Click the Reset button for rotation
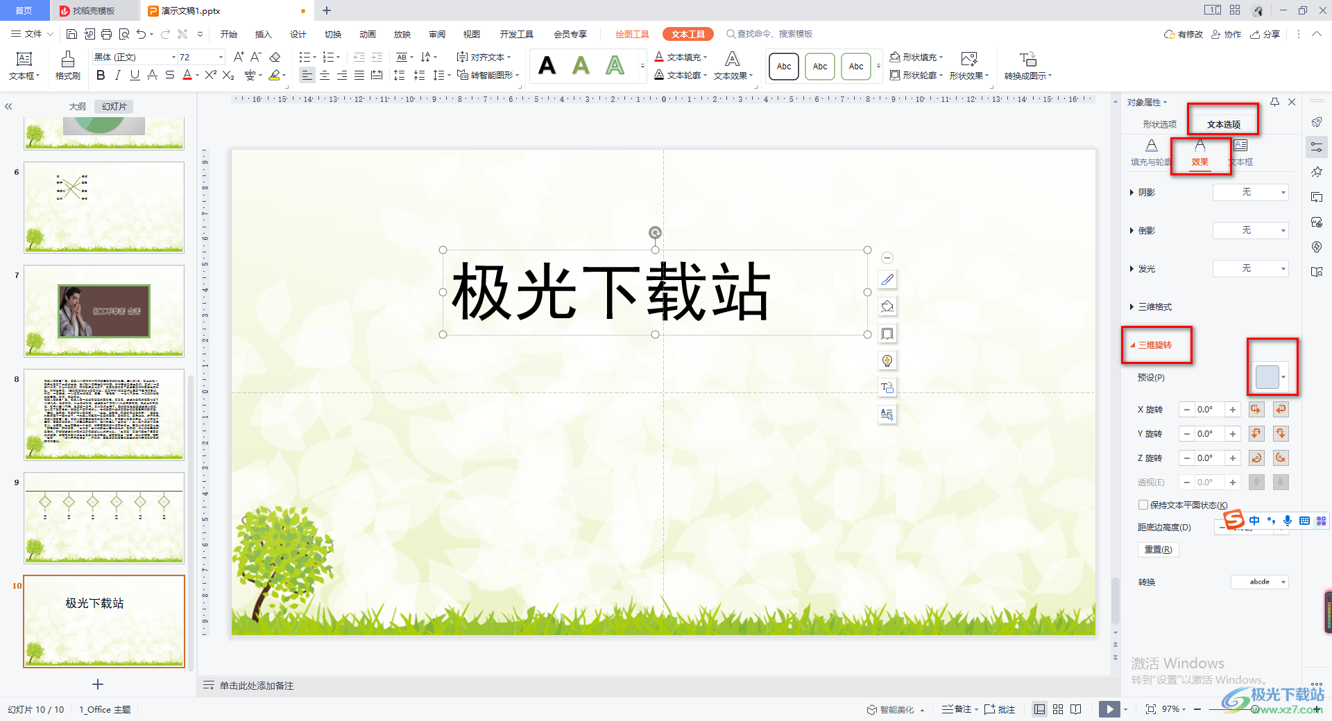This screenshot has width=1332, height=721. (x=1158, y=549)
